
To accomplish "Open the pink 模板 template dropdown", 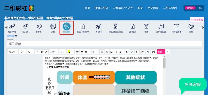I will point(161,52).
